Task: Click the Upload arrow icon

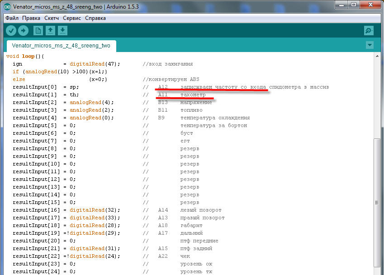Action: click(x=23, y=30)
